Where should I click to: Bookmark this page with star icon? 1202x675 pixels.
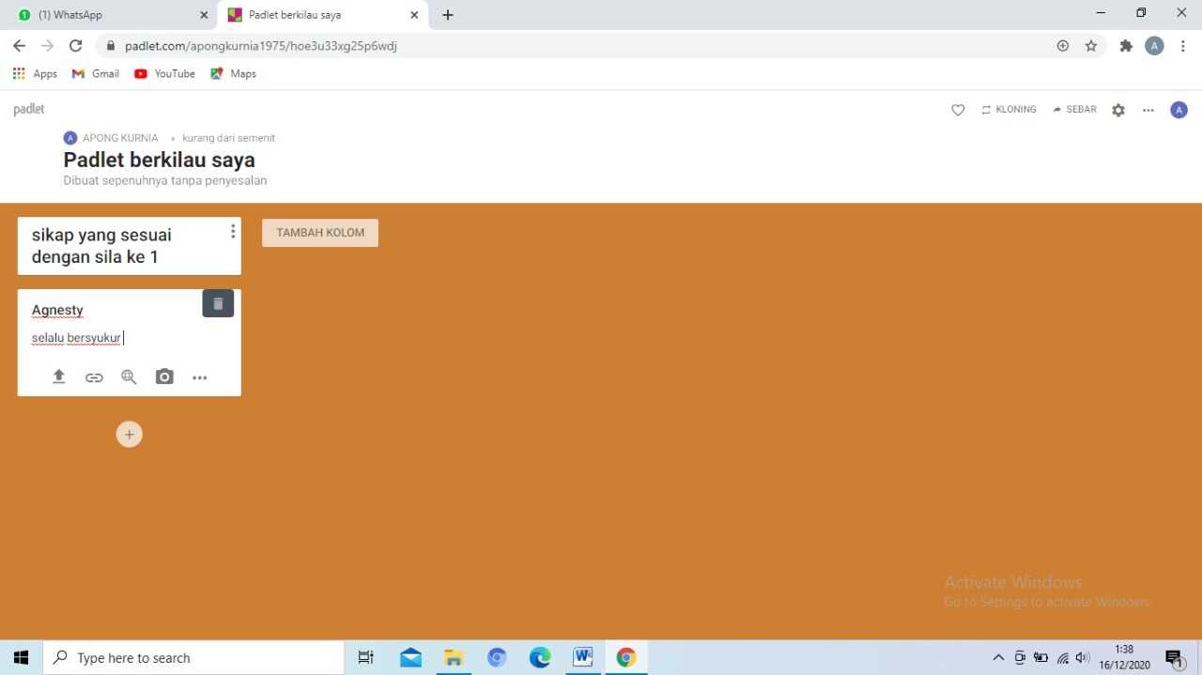[1091, 46]
